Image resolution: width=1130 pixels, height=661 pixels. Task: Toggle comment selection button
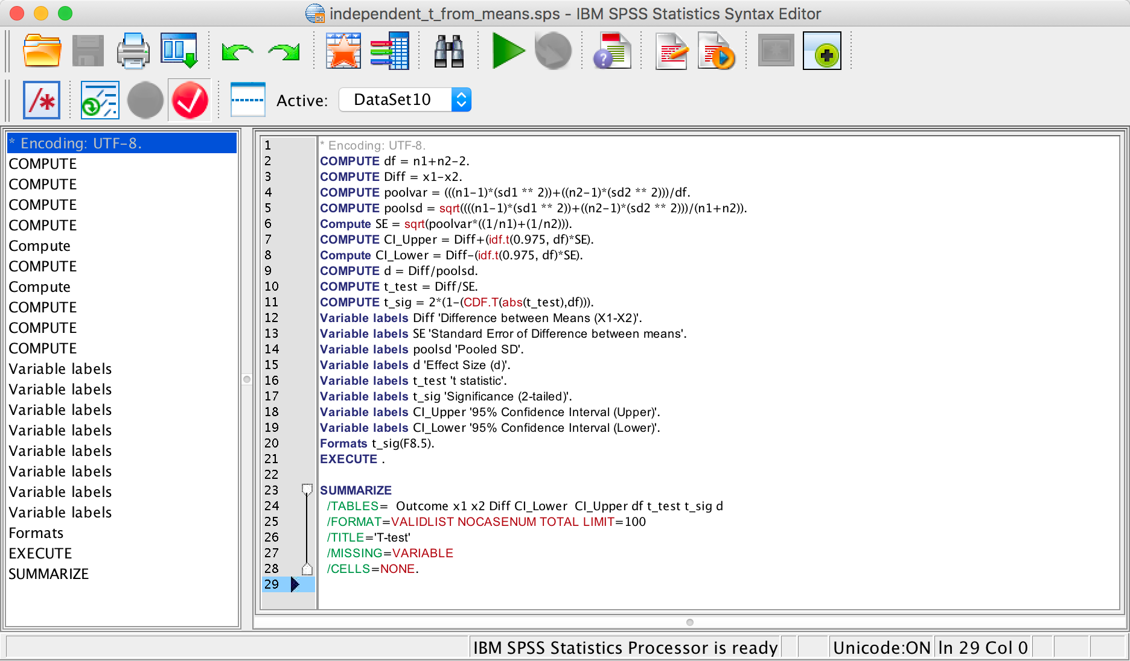42,100
